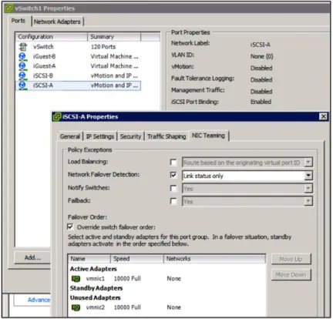333x319 pixels.
Task: Open the Notify Switches dropdown
Action: pyautogui.click(x=308, y=189)
